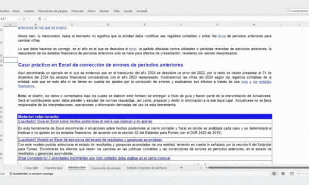Add a new sheet with plus icon
Screen dimensions: 309x185
tap(181, 168)
